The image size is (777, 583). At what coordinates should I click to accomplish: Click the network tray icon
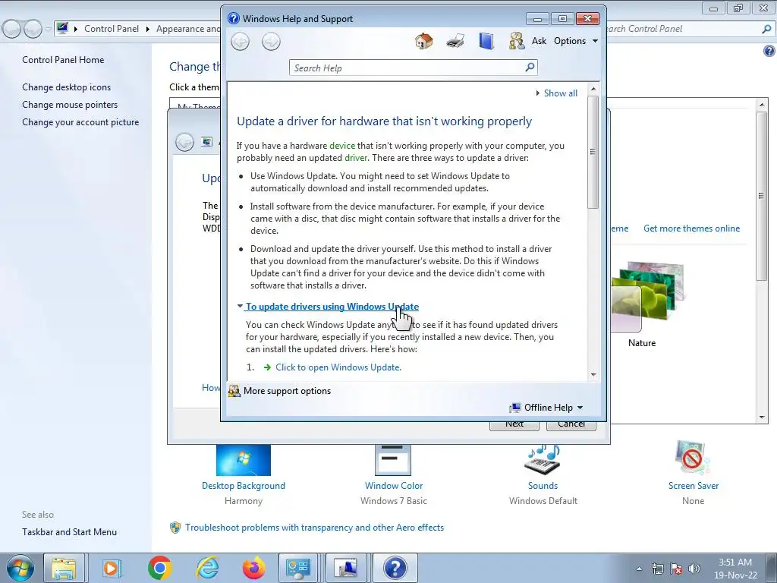(658, 569)
